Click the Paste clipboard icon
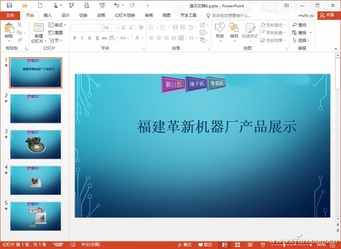Image resolution: width=341 pixels, height=249 pixels. [9, 28]
